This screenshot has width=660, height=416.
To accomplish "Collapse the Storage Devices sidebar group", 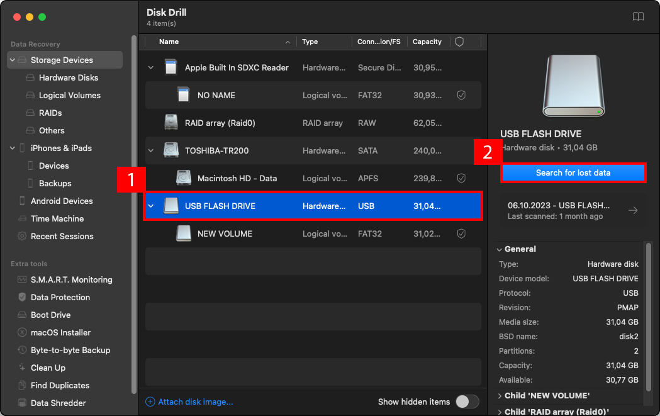I will coord(13,60).
